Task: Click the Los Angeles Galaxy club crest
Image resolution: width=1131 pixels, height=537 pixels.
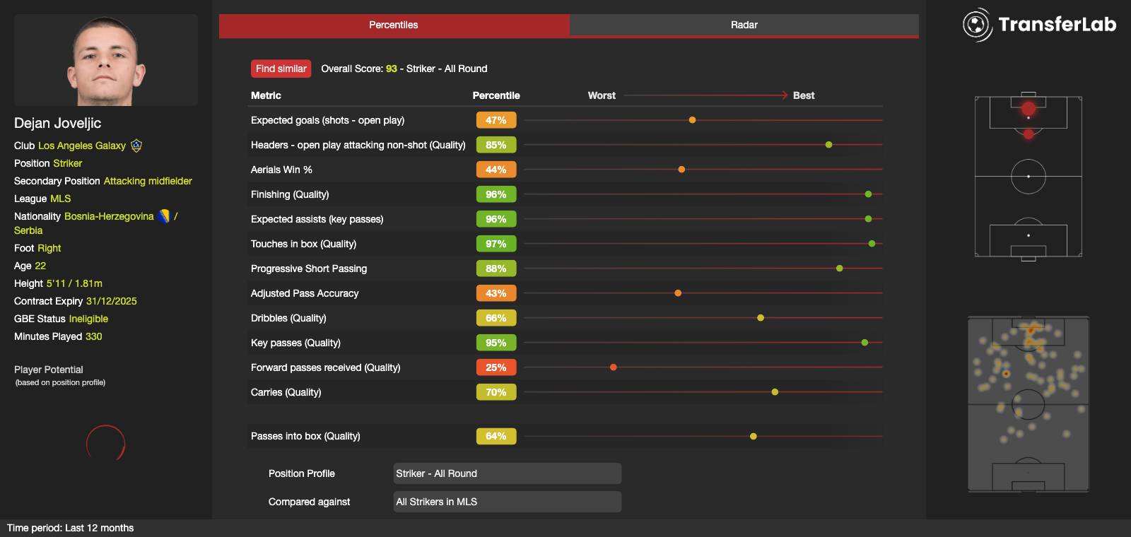Action: (136, 146)
